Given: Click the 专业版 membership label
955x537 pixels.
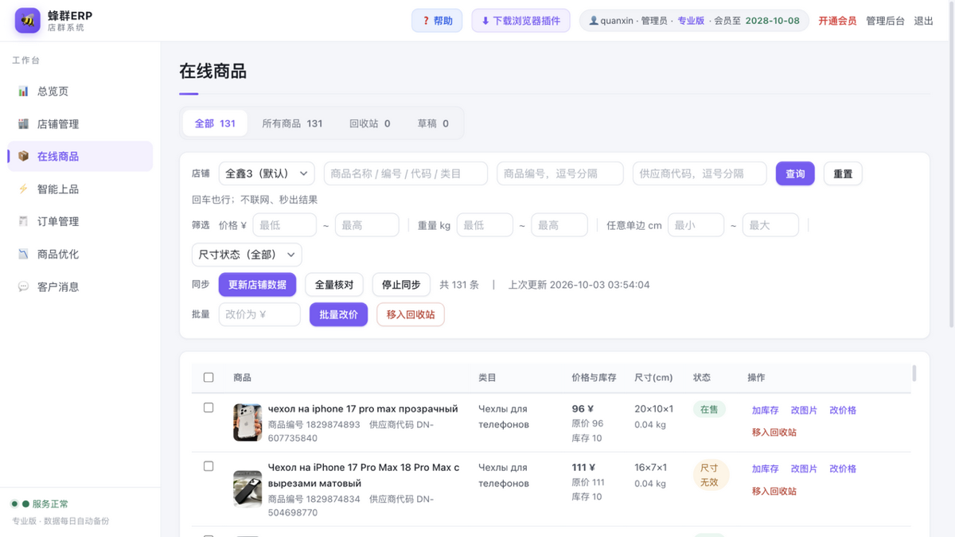Looking at the screenshot, I should pyautogui.click(x=691, y=21).
